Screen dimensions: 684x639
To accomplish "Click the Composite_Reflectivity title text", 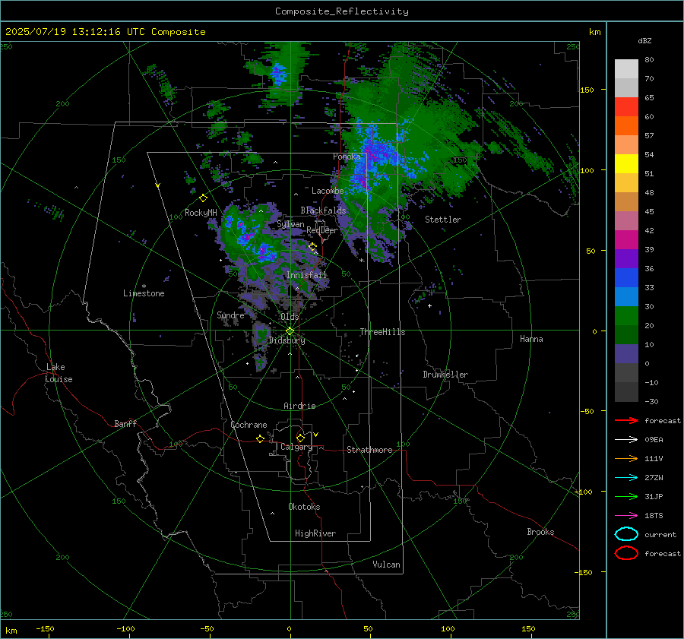I will coord(341,11).
